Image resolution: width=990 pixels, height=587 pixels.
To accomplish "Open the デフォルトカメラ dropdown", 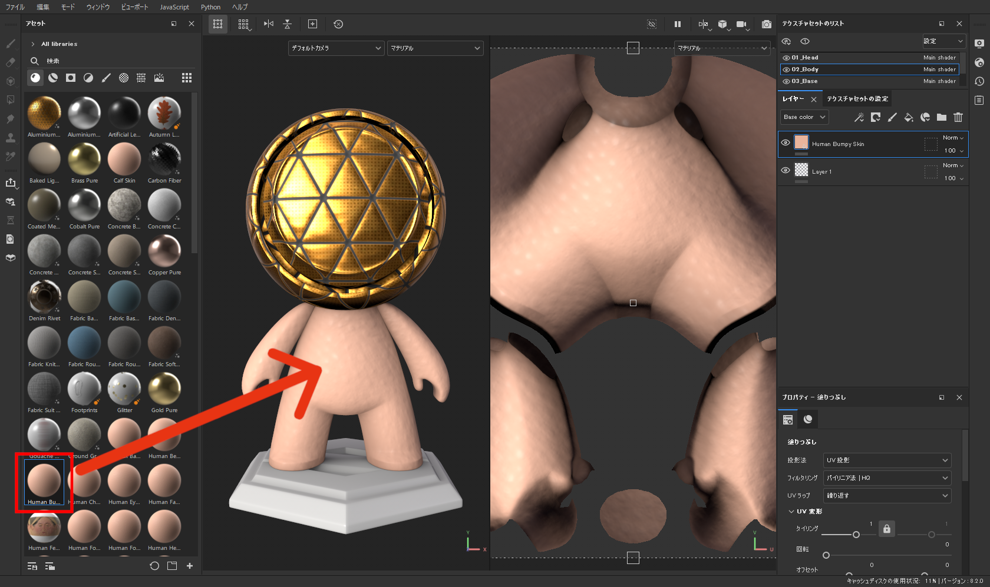I will pos(336,48).
